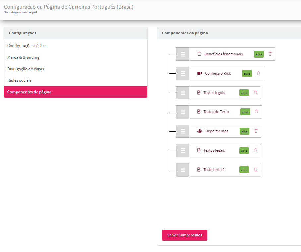Click the people icon on Depoimentos
This screenshot has width=301, height=252.
pyautogui.click(x=200, y=131)
